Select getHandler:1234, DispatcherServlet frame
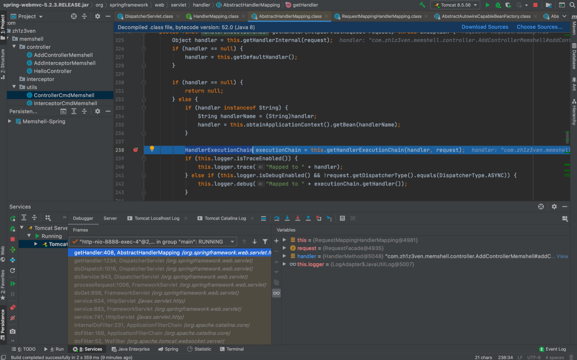Viewport: 577px width, 360px height. (x=170, y=261)
